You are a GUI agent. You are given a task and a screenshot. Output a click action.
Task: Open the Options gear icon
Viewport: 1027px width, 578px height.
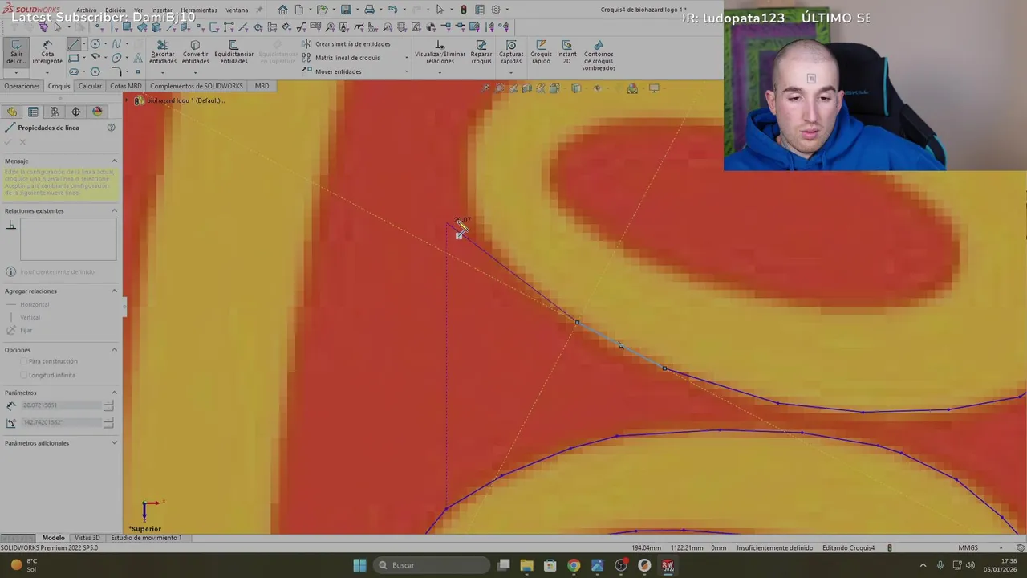pyautogui.click(x=496, y=10)
